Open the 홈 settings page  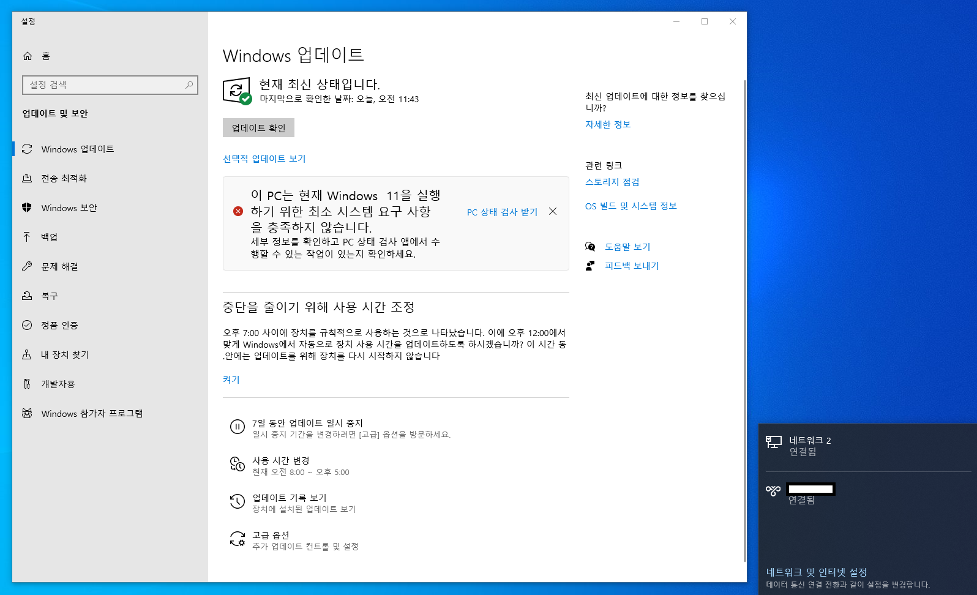coord(110,56)
